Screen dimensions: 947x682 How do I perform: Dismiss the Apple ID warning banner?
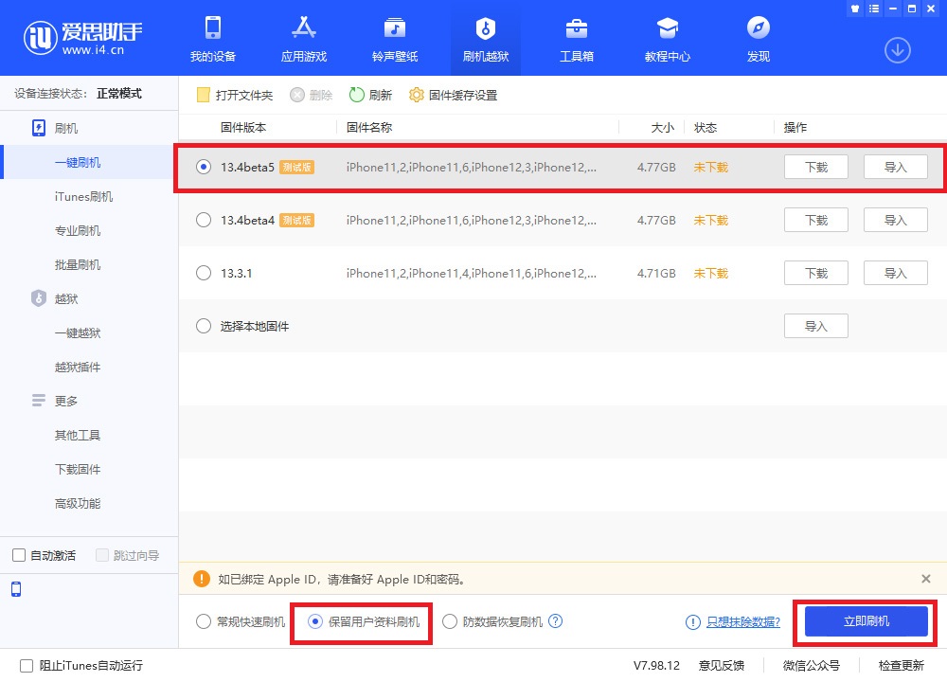[925, 578]
